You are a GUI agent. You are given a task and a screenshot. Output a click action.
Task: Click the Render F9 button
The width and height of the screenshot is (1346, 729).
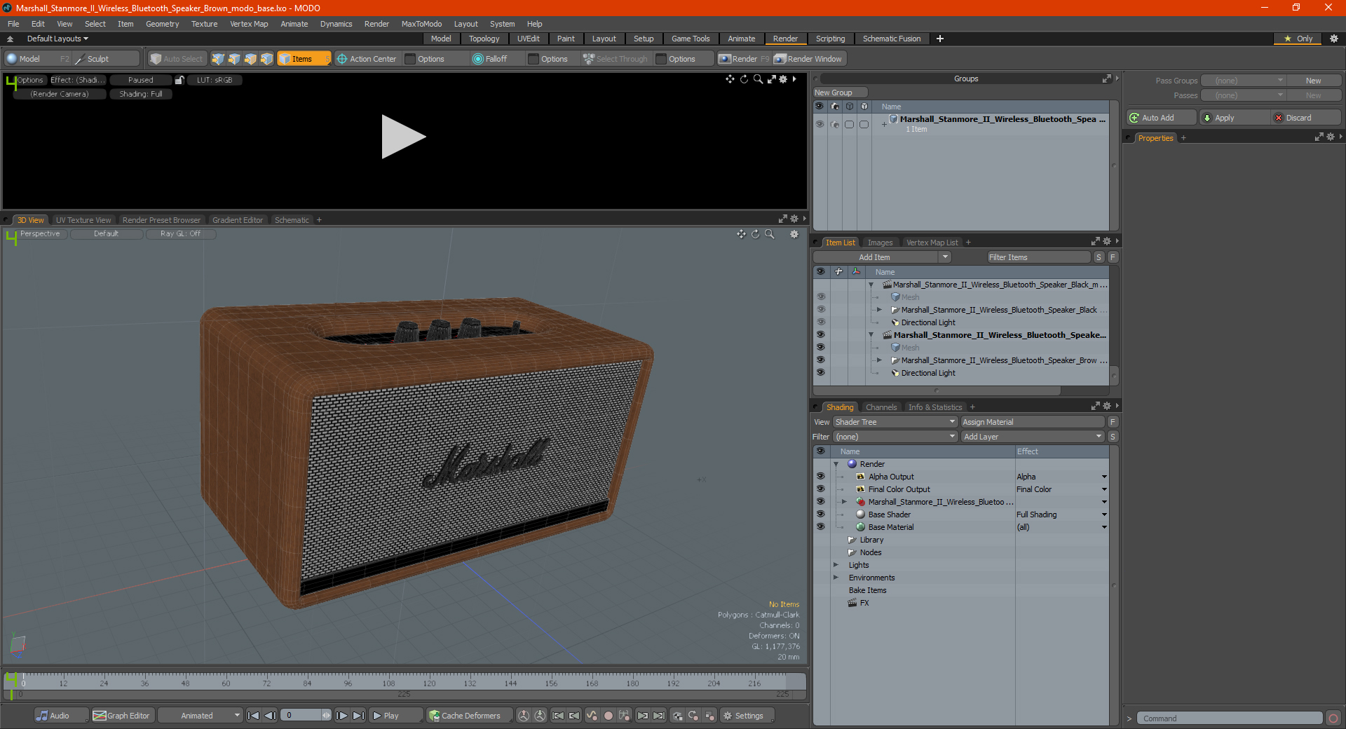[x=744, y=59]
